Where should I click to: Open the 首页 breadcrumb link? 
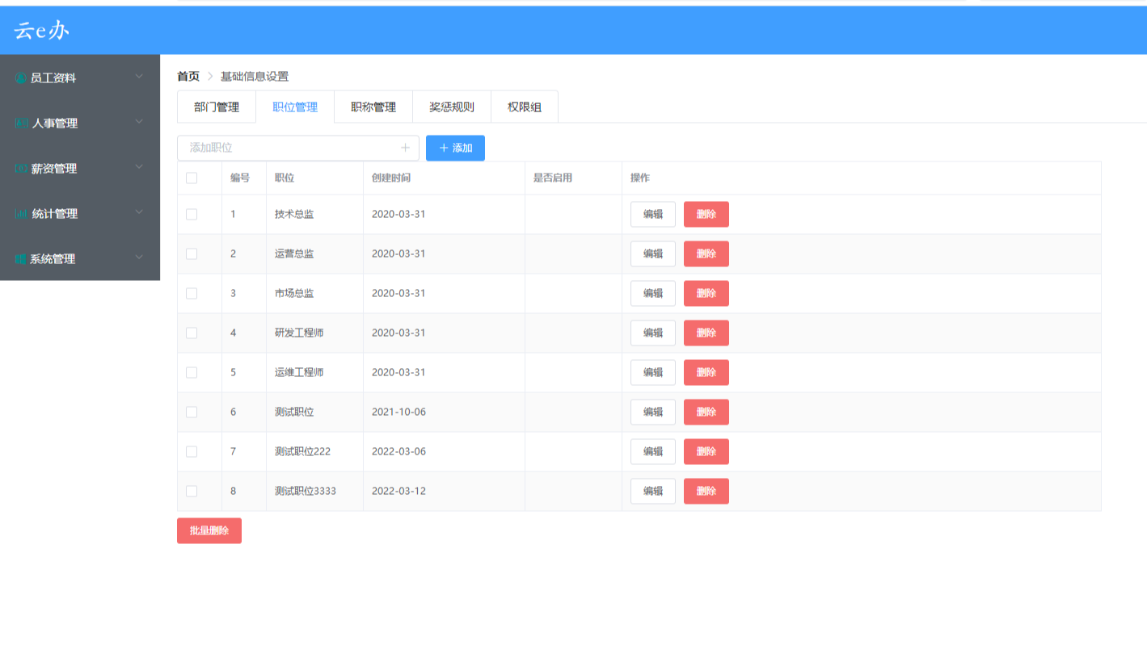point(187,76)
